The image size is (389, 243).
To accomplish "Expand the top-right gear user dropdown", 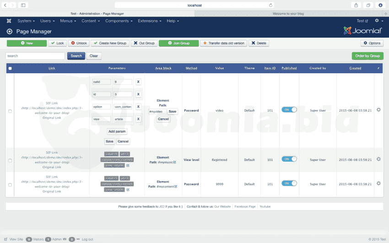I will tap(378, 21).
